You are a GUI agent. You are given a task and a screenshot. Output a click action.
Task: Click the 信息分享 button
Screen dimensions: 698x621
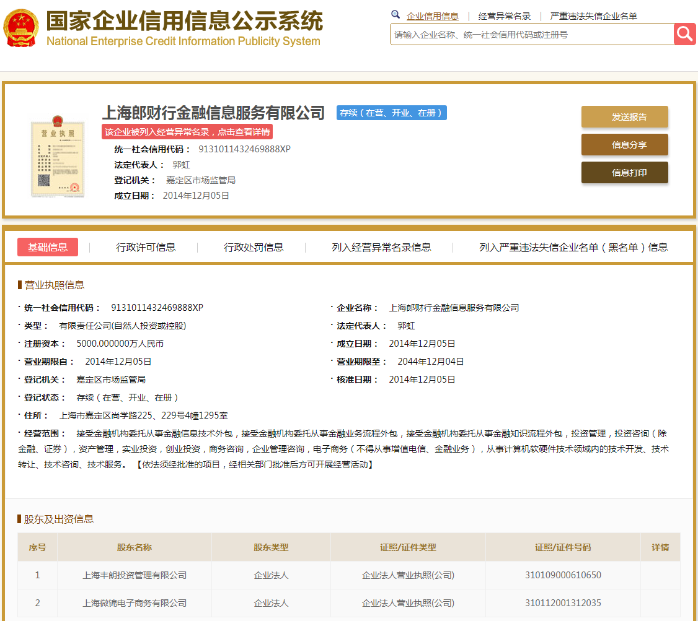[x=624, y=144]
